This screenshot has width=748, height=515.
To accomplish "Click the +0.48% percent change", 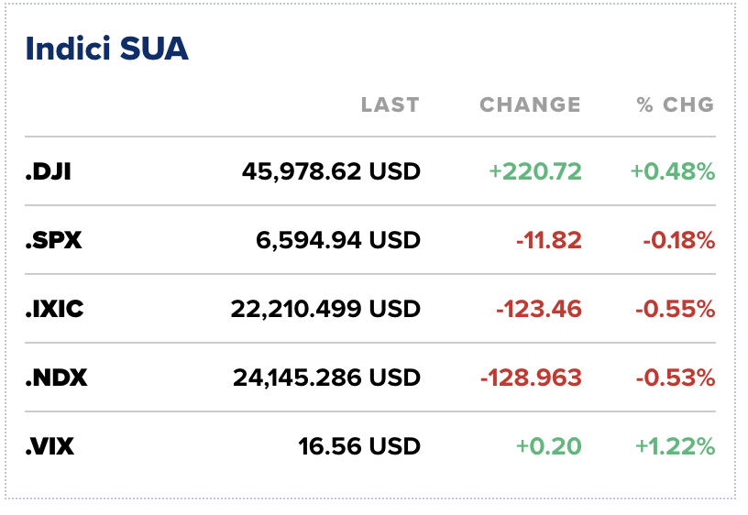I will coord(672,170).
